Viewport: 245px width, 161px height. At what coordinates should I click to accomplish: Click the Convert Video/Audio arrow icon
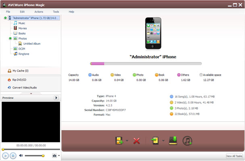pyautogui.click(x=9, y=87)
